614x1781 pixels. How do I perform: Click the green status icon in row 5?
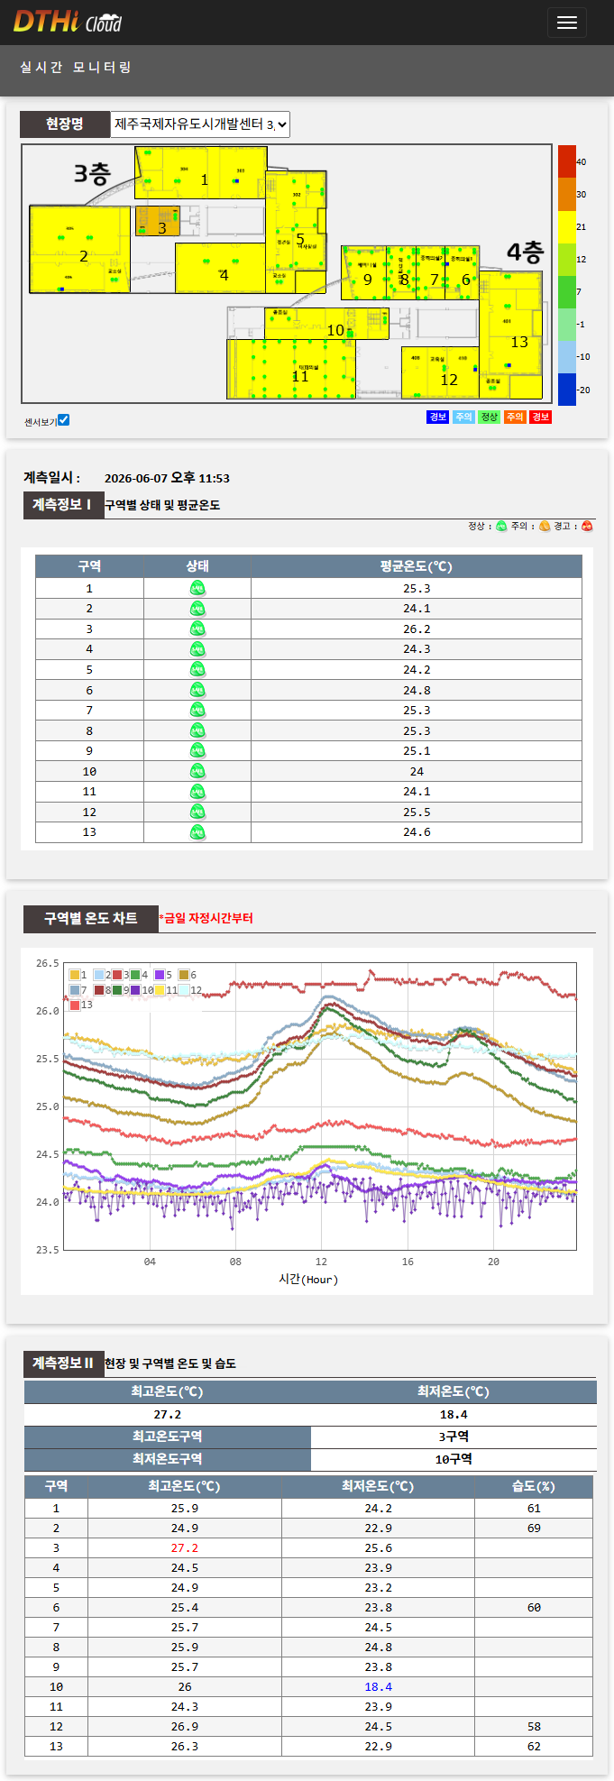point(197,669)
